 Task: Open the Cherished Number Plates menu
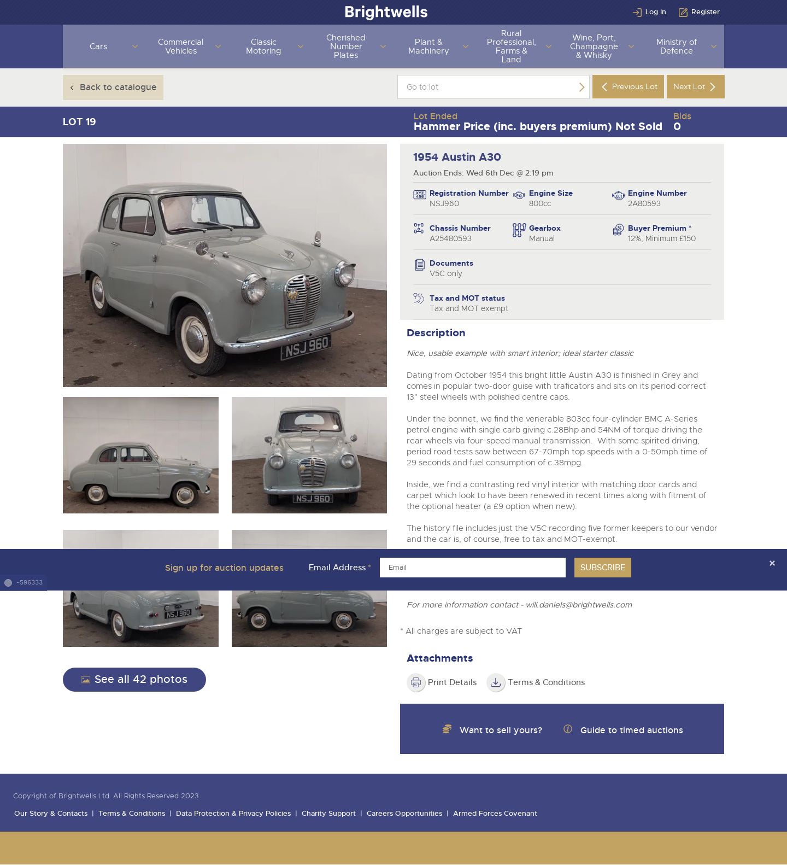point(346,46)
